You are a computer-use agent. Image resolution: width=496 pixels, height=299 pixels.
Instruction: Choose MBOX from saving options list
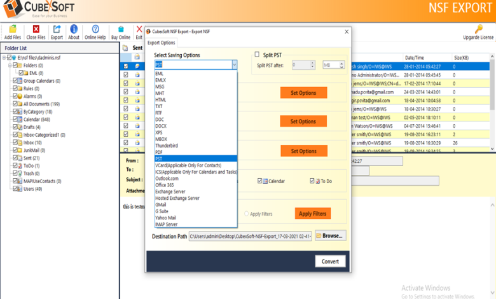point(196,139)
